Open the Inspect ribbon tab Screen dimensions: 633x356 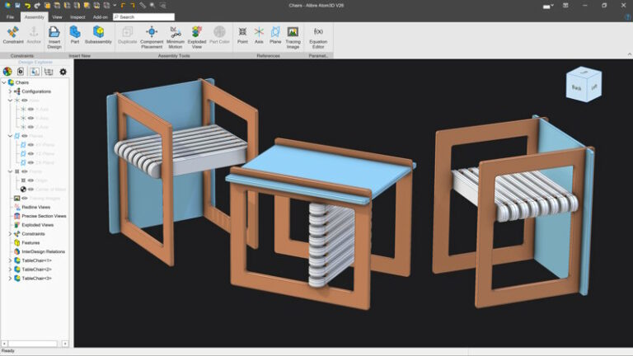click(77, 17)
